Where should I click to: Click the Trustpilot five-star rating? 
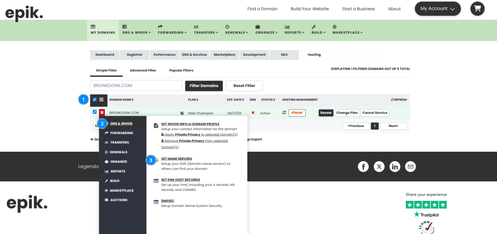[x=426, y=204]
